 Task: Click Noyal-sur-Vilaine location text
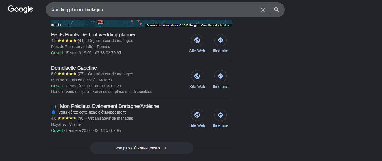tap(66, 124)
